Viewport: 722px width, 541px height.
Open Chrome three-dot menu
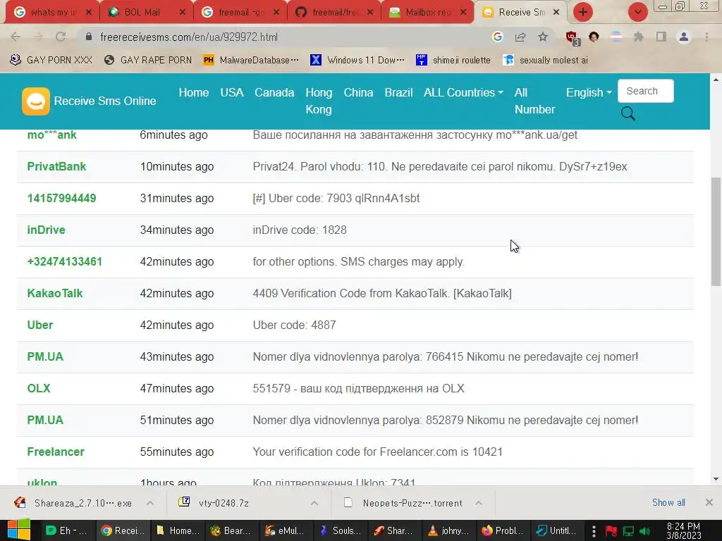tap(706, 37)
